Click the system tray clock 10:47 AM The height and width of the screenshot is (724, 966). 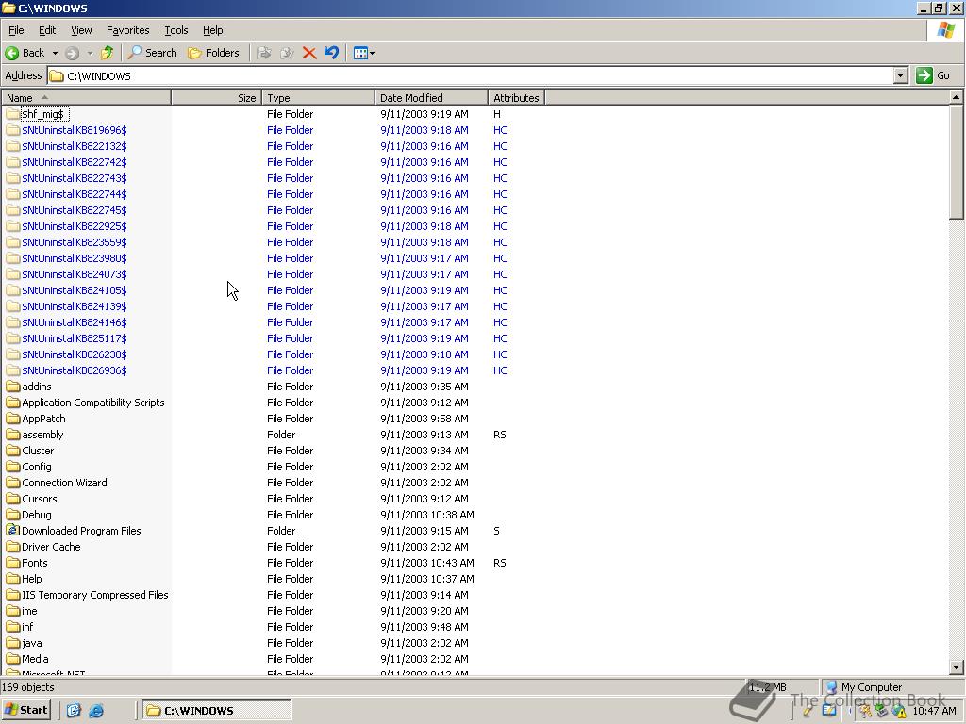(x=935, y=711)
